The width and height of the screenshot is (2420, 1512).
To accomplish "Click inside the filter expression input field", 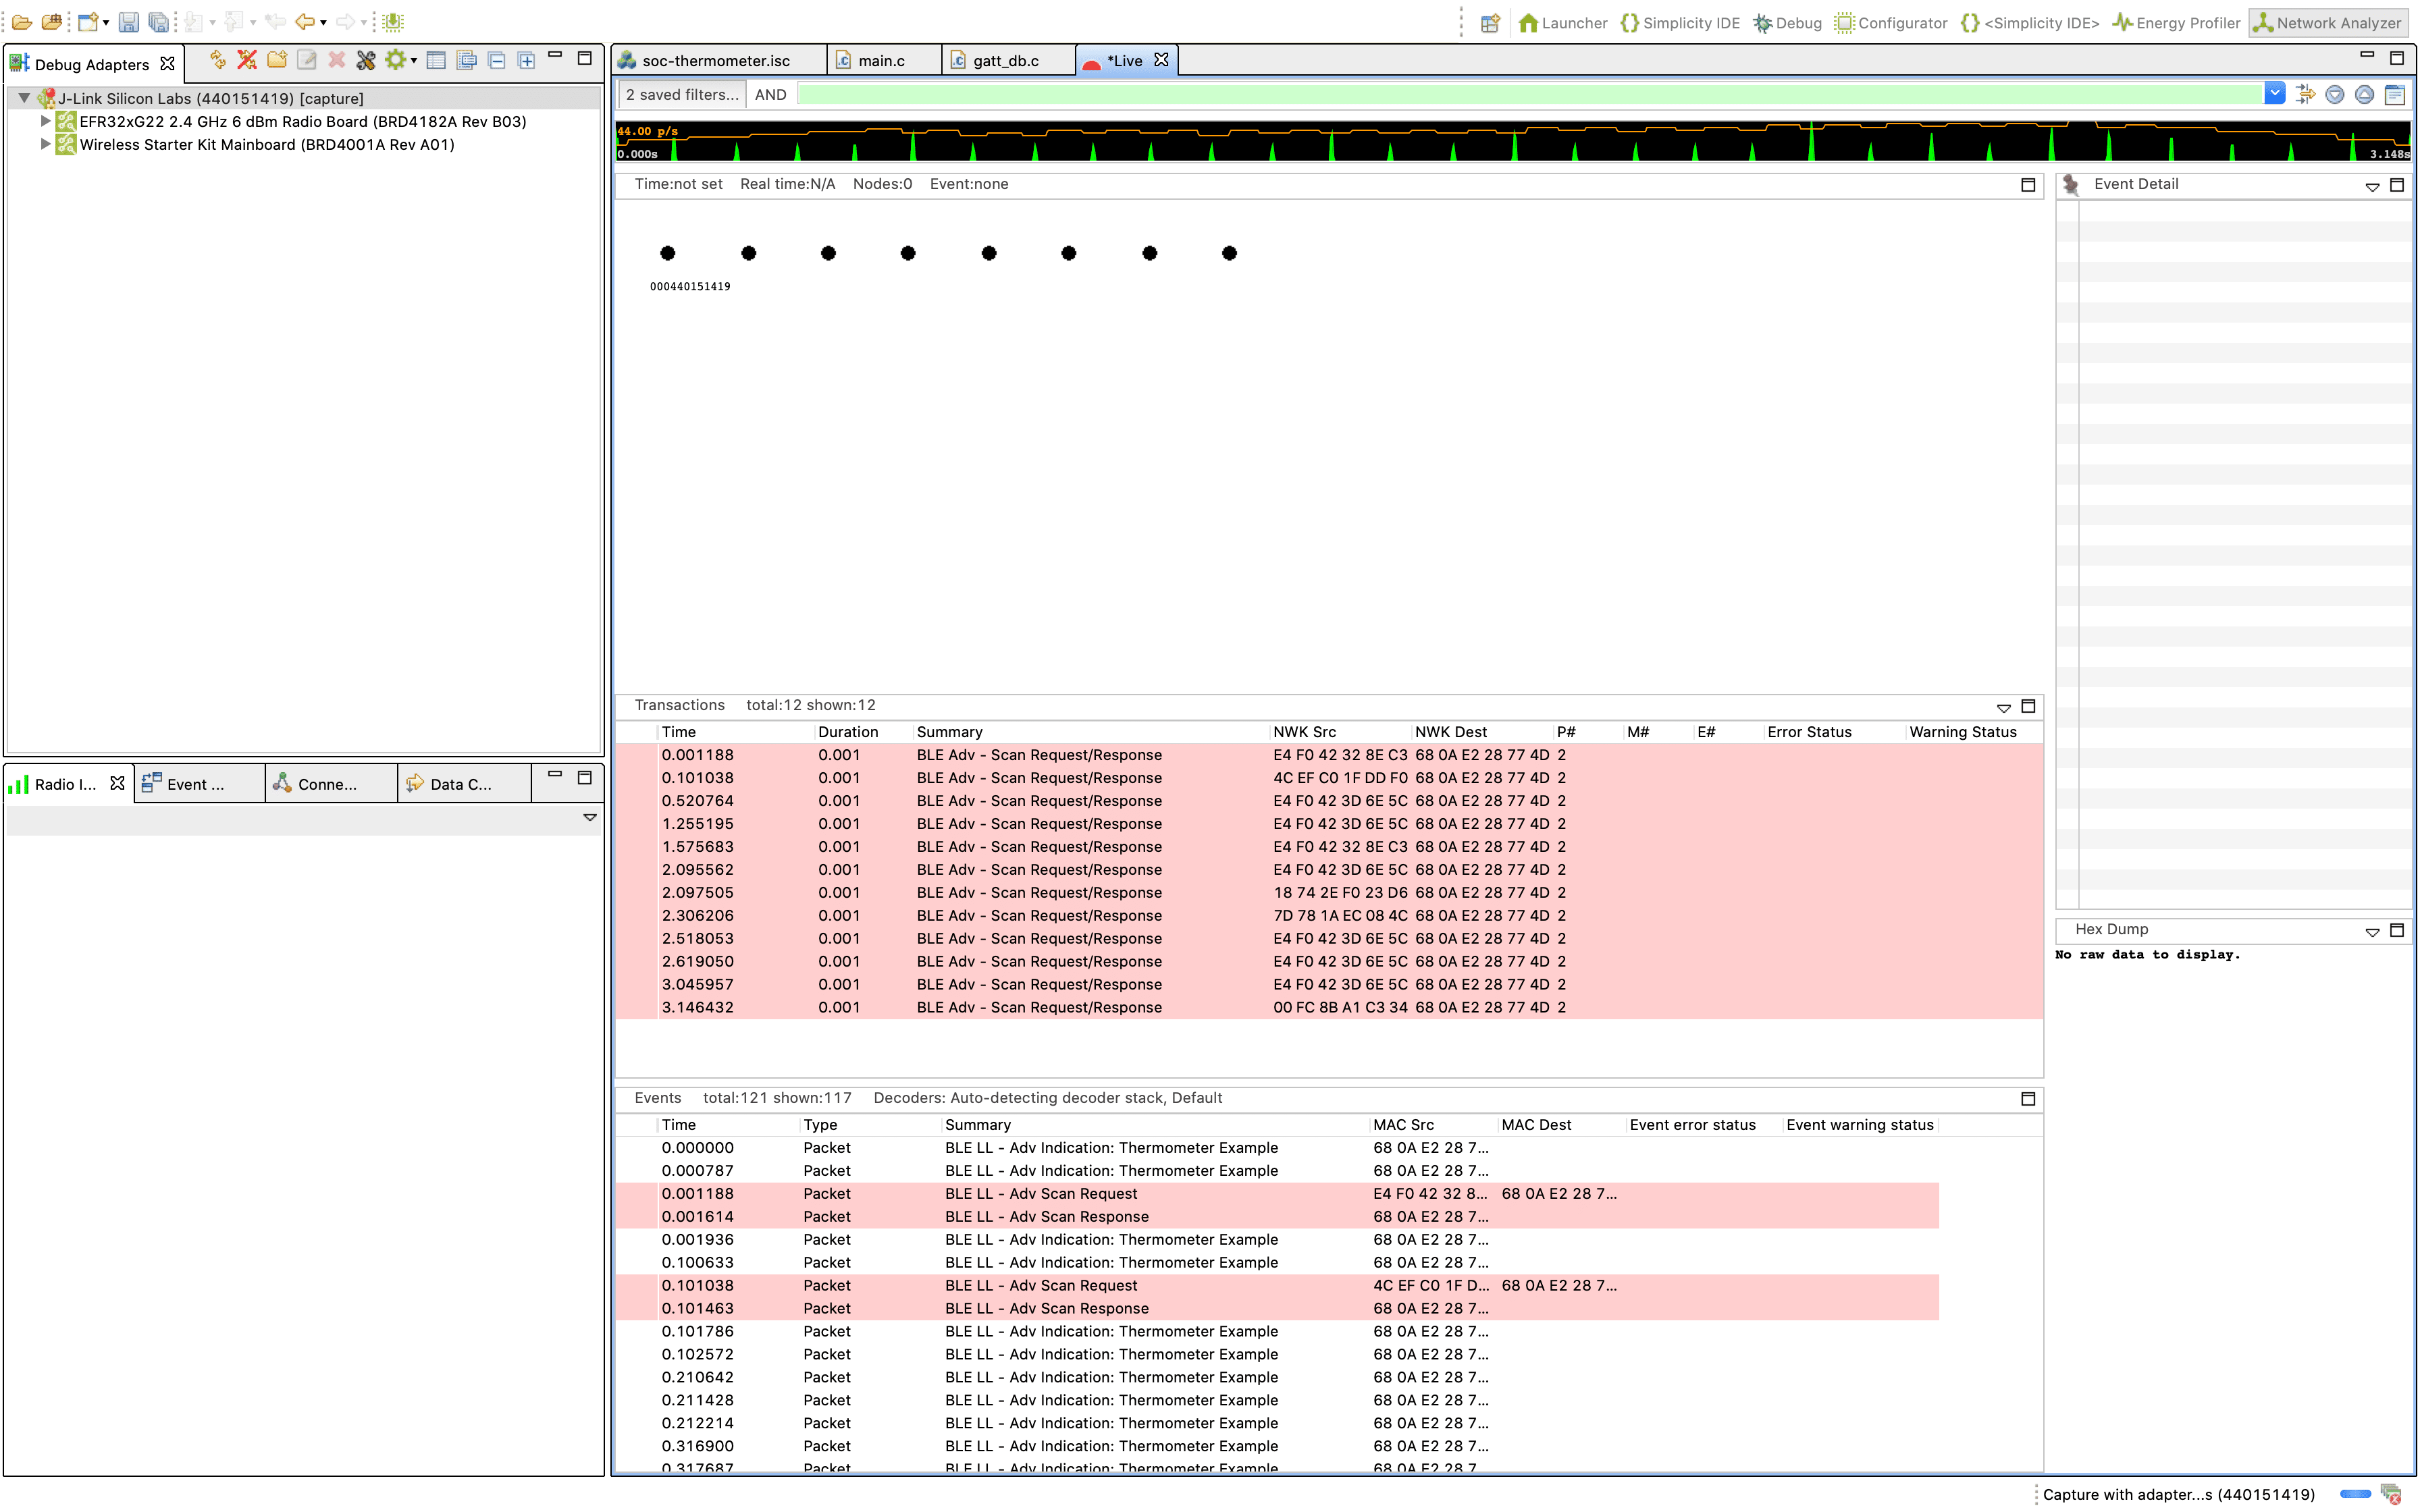I will point(1500,93).
